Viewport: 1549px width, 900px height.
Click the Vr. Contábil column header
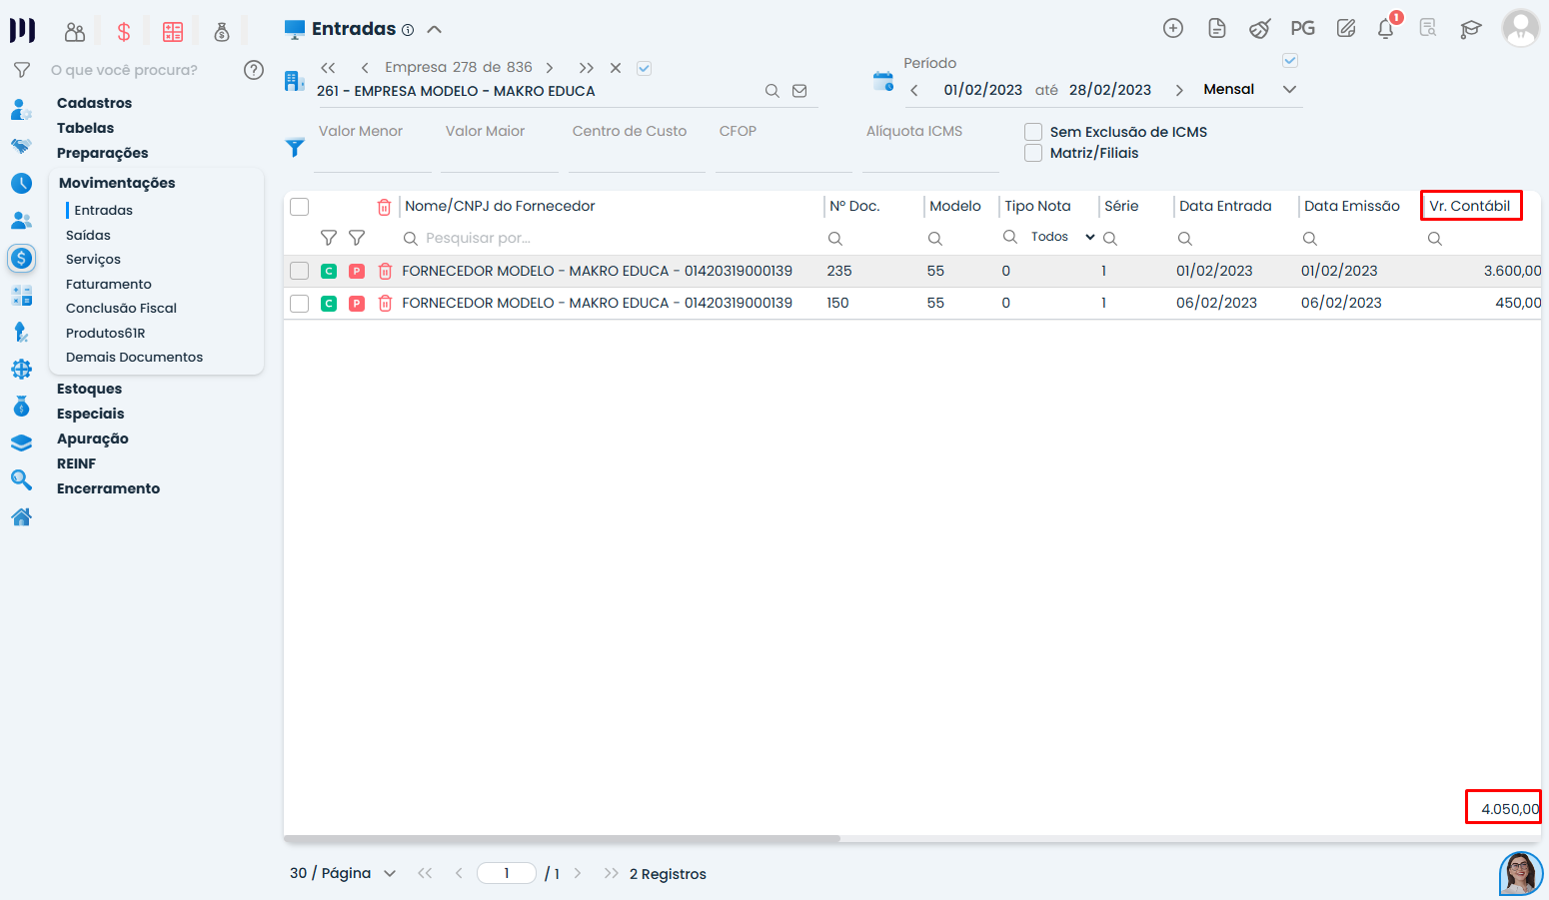(x=1469, y=206)
